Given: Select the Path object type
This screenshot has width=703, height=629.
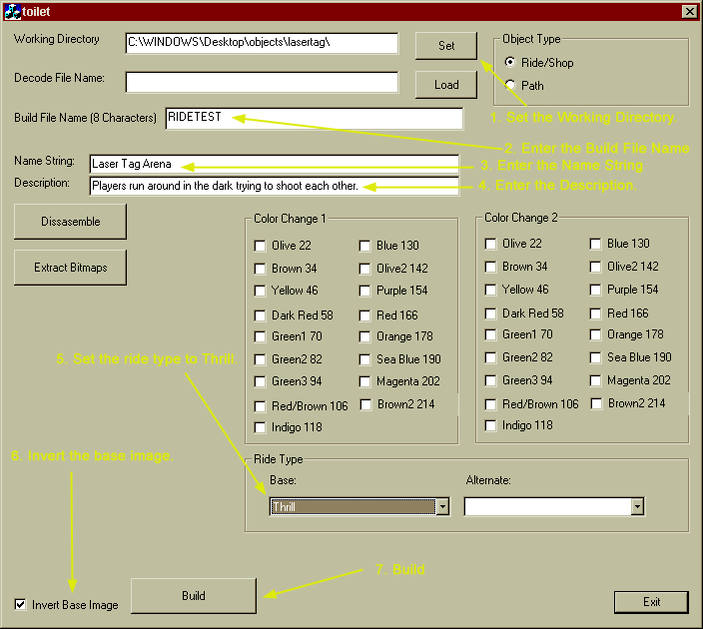Looking at the screenshot, I should tap(509, 85).
